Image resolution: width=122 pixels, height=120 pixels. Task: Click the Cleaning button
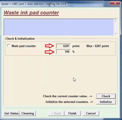pos(28,113)
